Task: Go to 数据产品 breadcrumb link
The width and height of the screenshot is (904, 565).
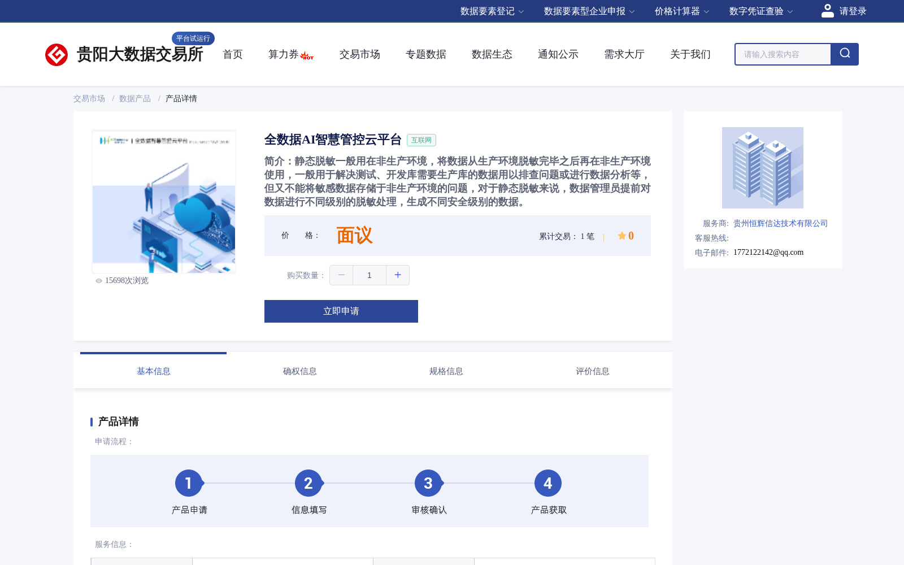Action: [135, 99]
